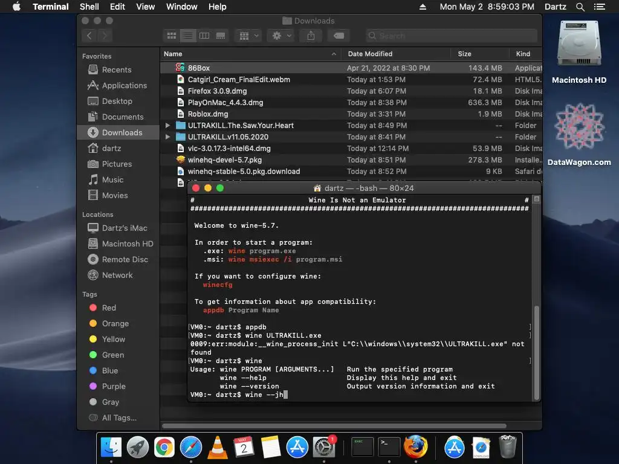Click the Terminal vertical scrollbar
Viewport: 619px width, 464px height.
537,353
